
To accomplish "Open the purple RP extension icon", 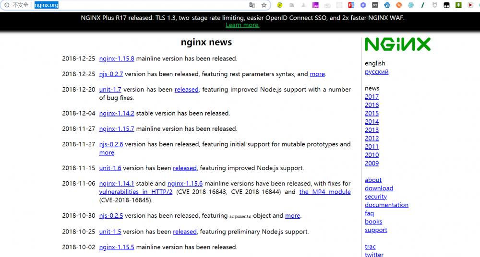I will coord(315,5).
